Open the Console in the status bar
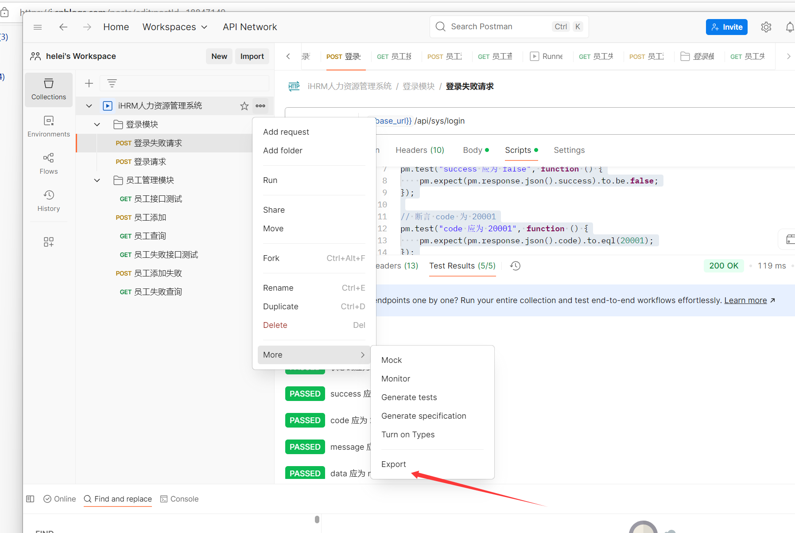This screenshot has height=533, width=795. tap(179, 499)
